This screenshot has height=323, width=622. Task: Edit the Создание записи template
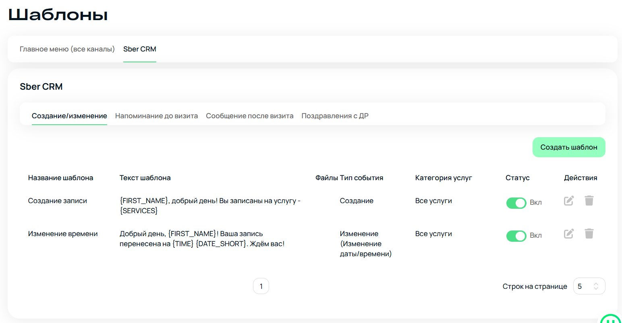569,201
